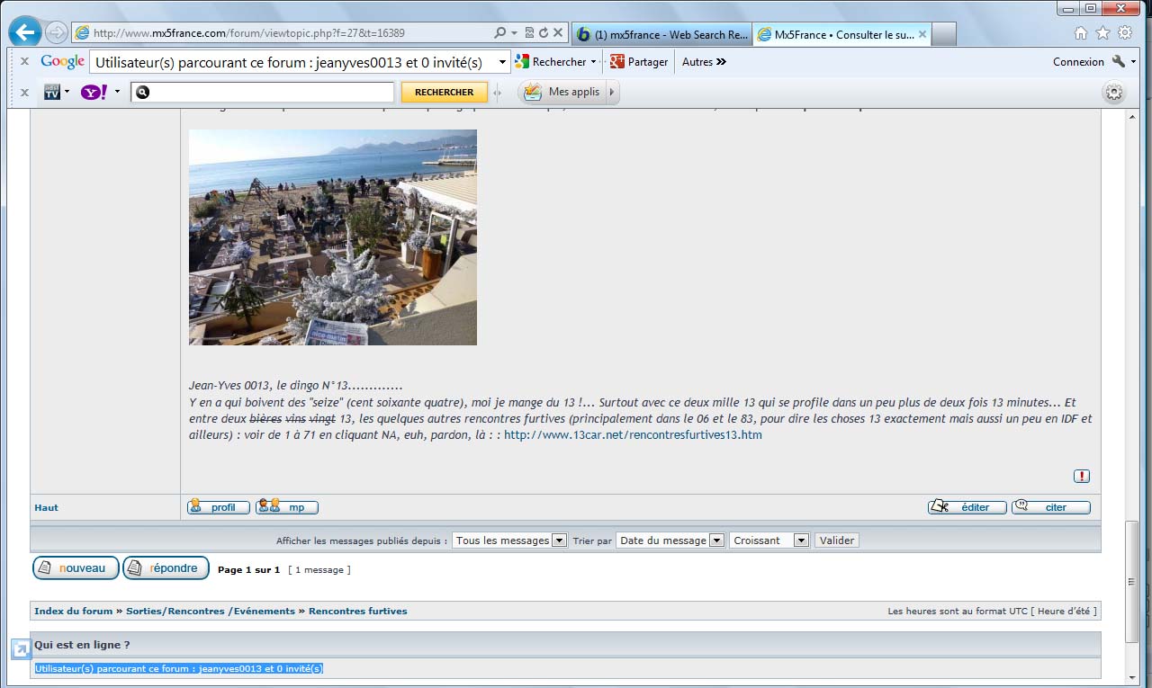
Task: Open Mes applis button
Action: click(x=562, y=92)
